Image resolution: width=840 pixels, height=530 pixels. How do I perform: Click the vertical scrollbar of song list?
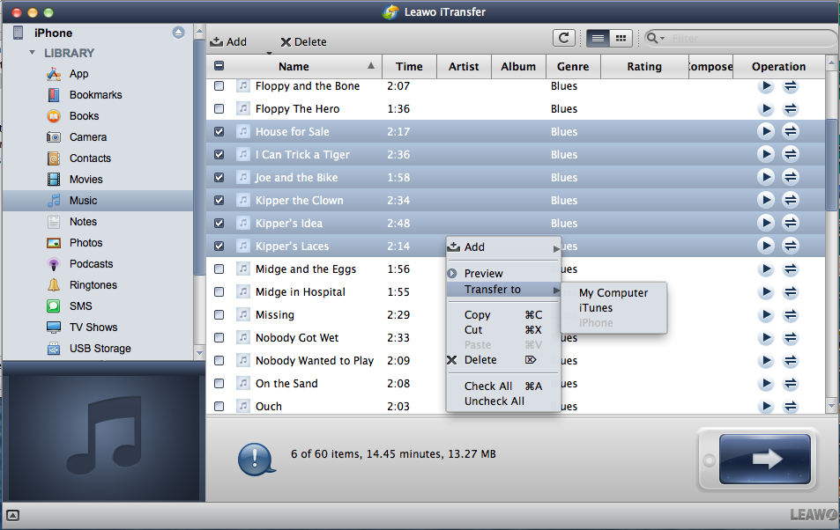pos(832,158)
